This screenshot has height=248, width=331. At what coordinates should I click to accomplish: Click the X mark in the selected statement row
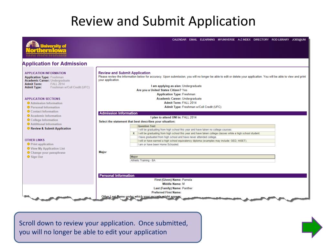pos(133,133)
